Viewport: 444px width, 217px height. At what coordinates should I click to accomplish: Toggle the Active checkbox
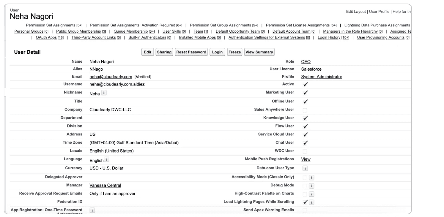[305, 85]
